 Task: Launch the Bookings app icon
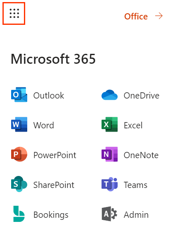(19, 214)
